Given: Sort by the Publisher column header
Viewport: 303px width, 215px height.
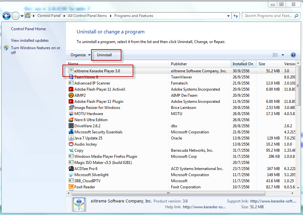Looking at the screenshot, I should point(200,64).
